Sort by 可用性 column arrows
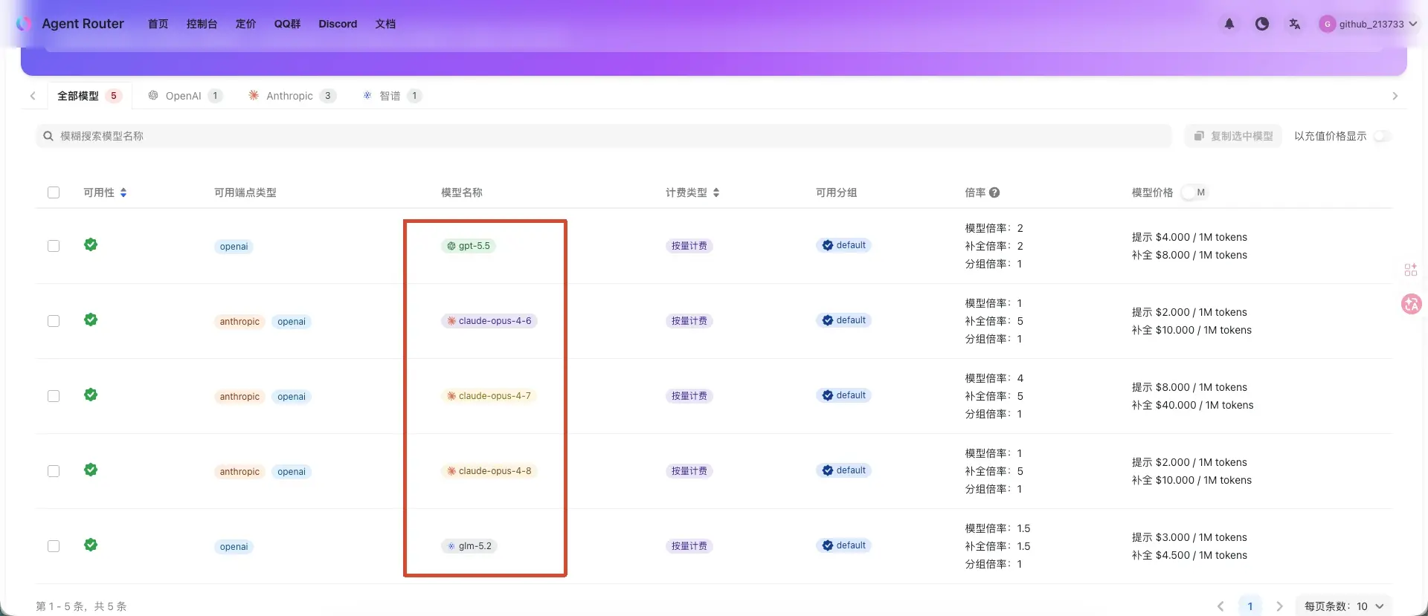 pyautogui.click(x=123, y=192)
